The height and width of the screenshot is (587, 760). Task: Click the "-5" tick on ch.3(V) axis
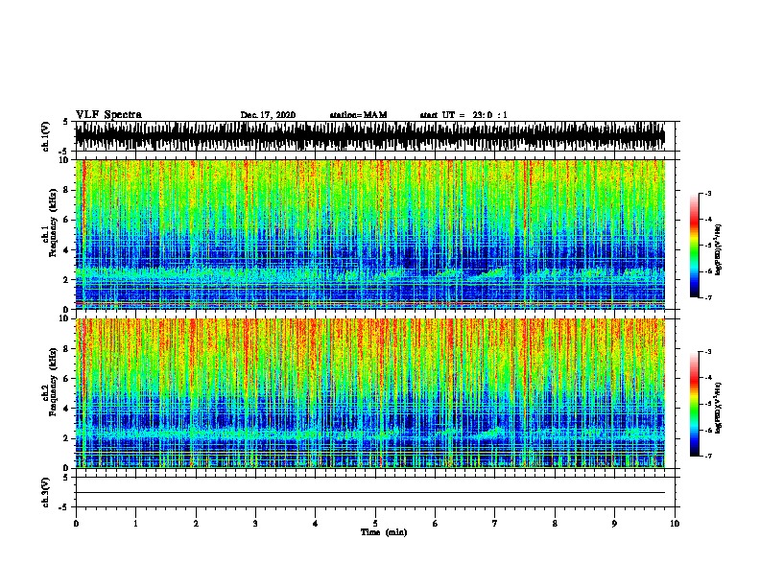pos(64,507)
